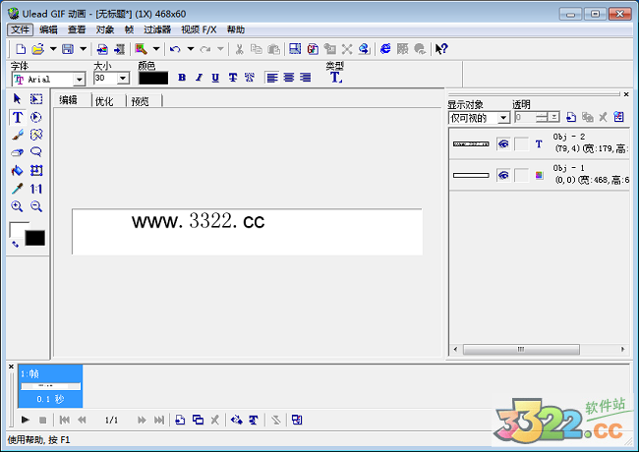Select the Text tool in toolbox
Screen dimensions: 639x452
18,117
